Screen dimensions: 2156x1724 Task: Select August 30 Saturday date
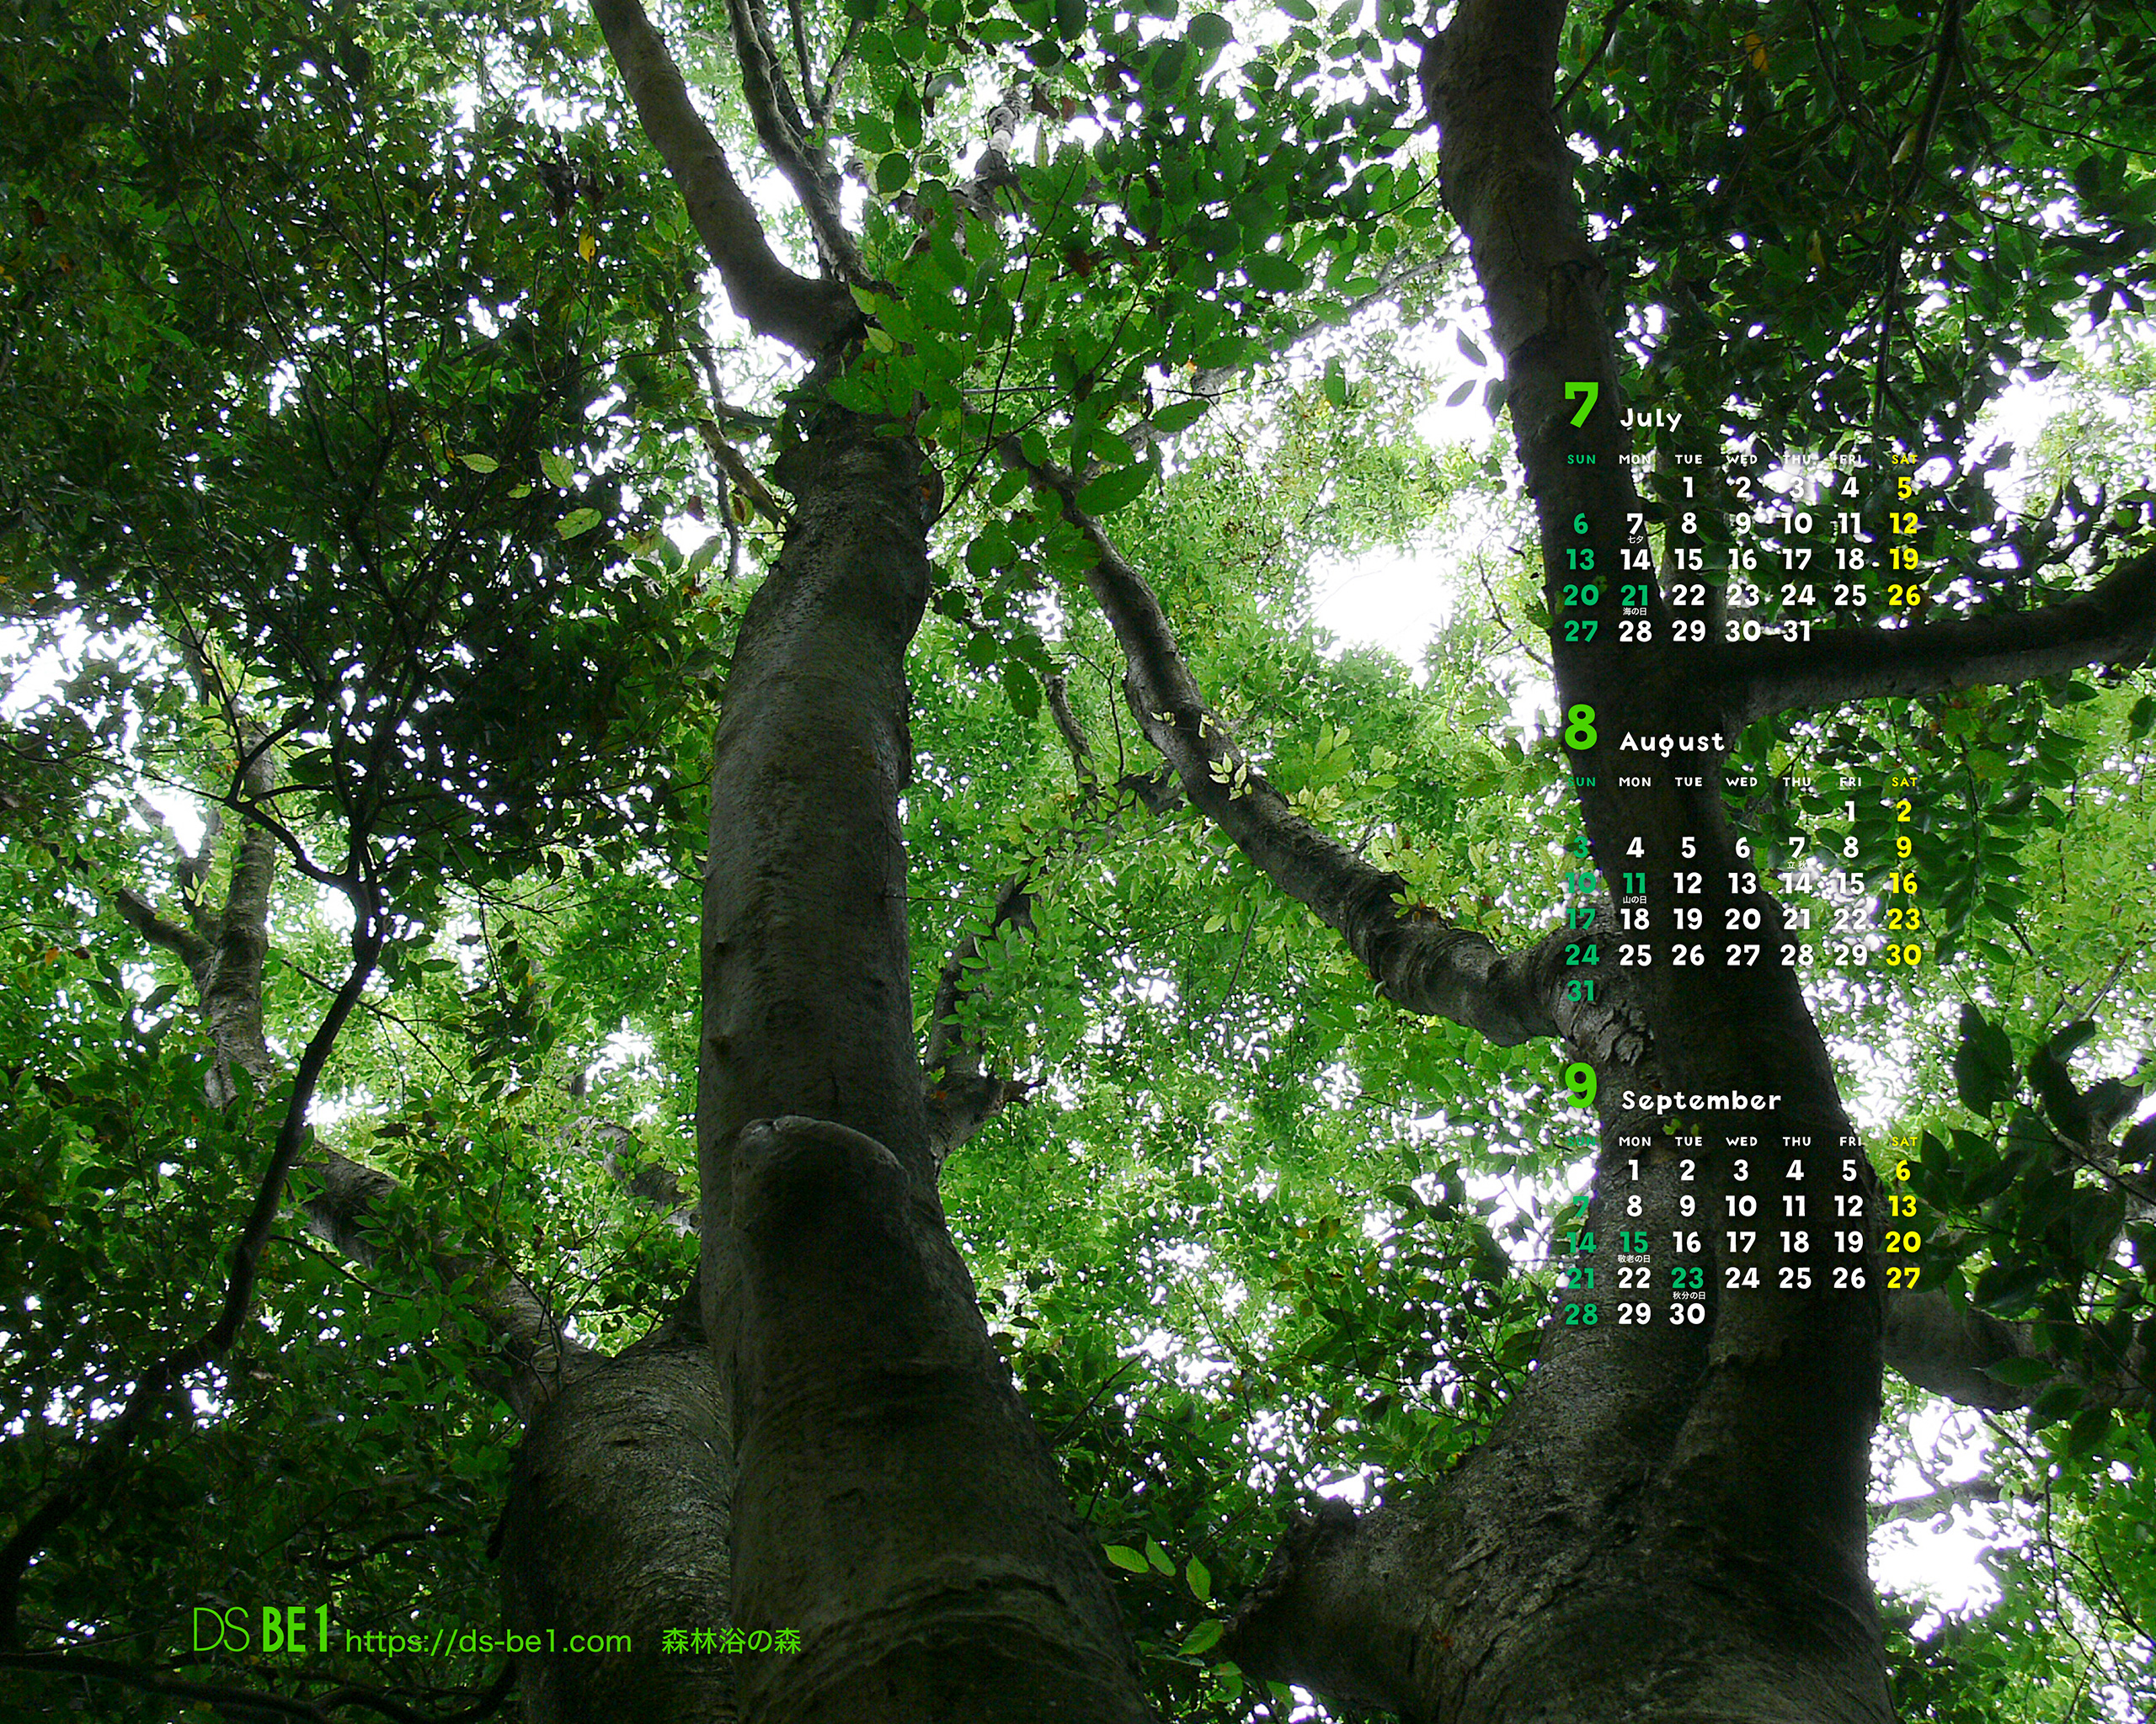1904,955
